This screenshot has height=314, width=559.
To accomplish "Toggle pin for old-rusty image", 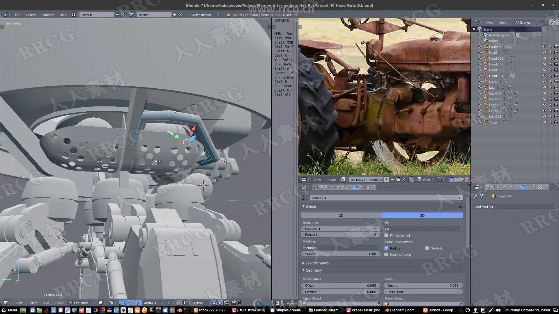I will (x=411, y=180).
